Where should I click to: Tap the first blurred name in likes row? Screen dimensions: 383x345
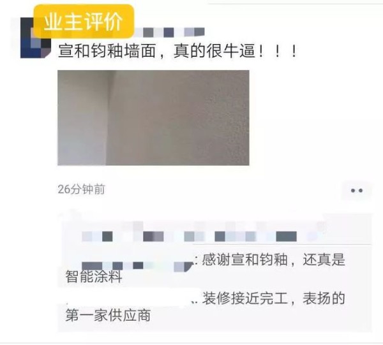click(97, 237)
